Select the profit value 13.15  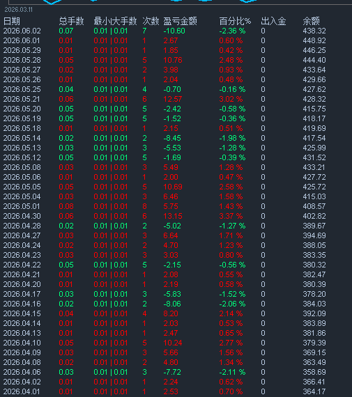pos(173,216)
